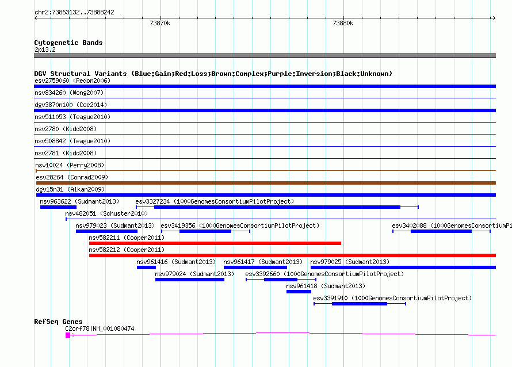Select the nsv10024 (Perry2008) label
Viewport: 512px width, 367px height.
[x=70, y=165]
